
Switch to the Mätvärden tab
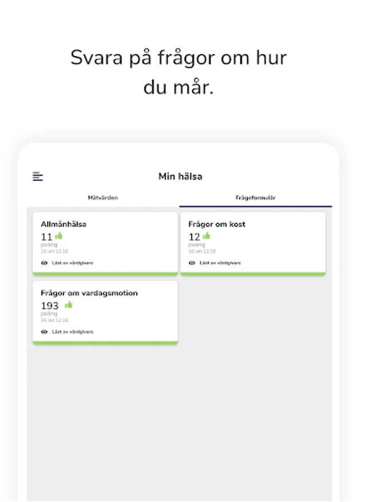pos(104,197)
